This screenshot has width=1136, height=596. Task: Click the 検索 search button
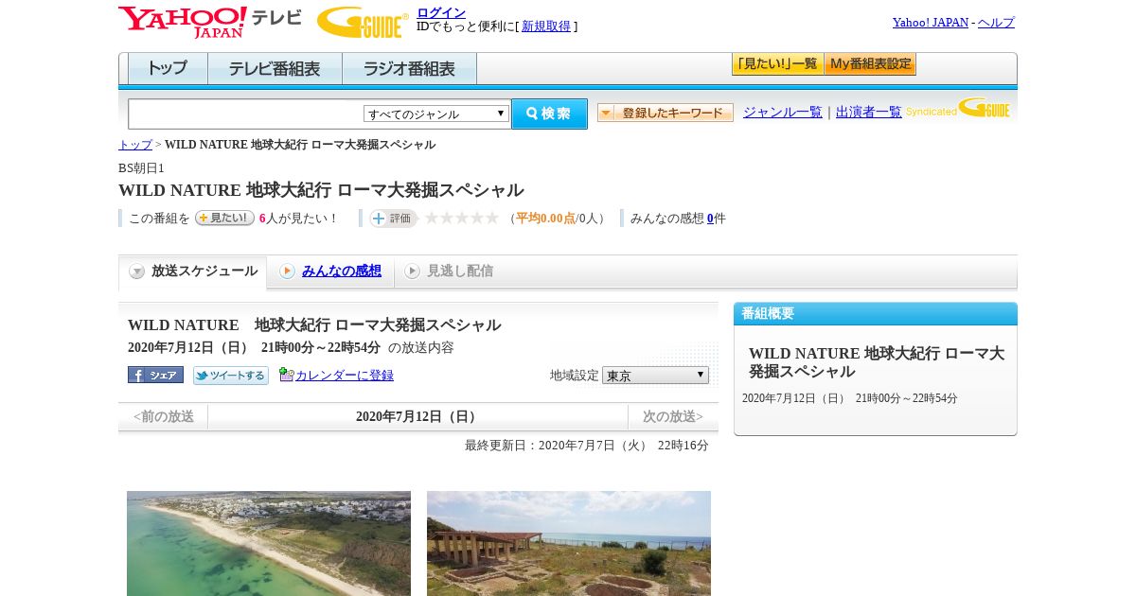pyautogui.click(x=549, y=114)
